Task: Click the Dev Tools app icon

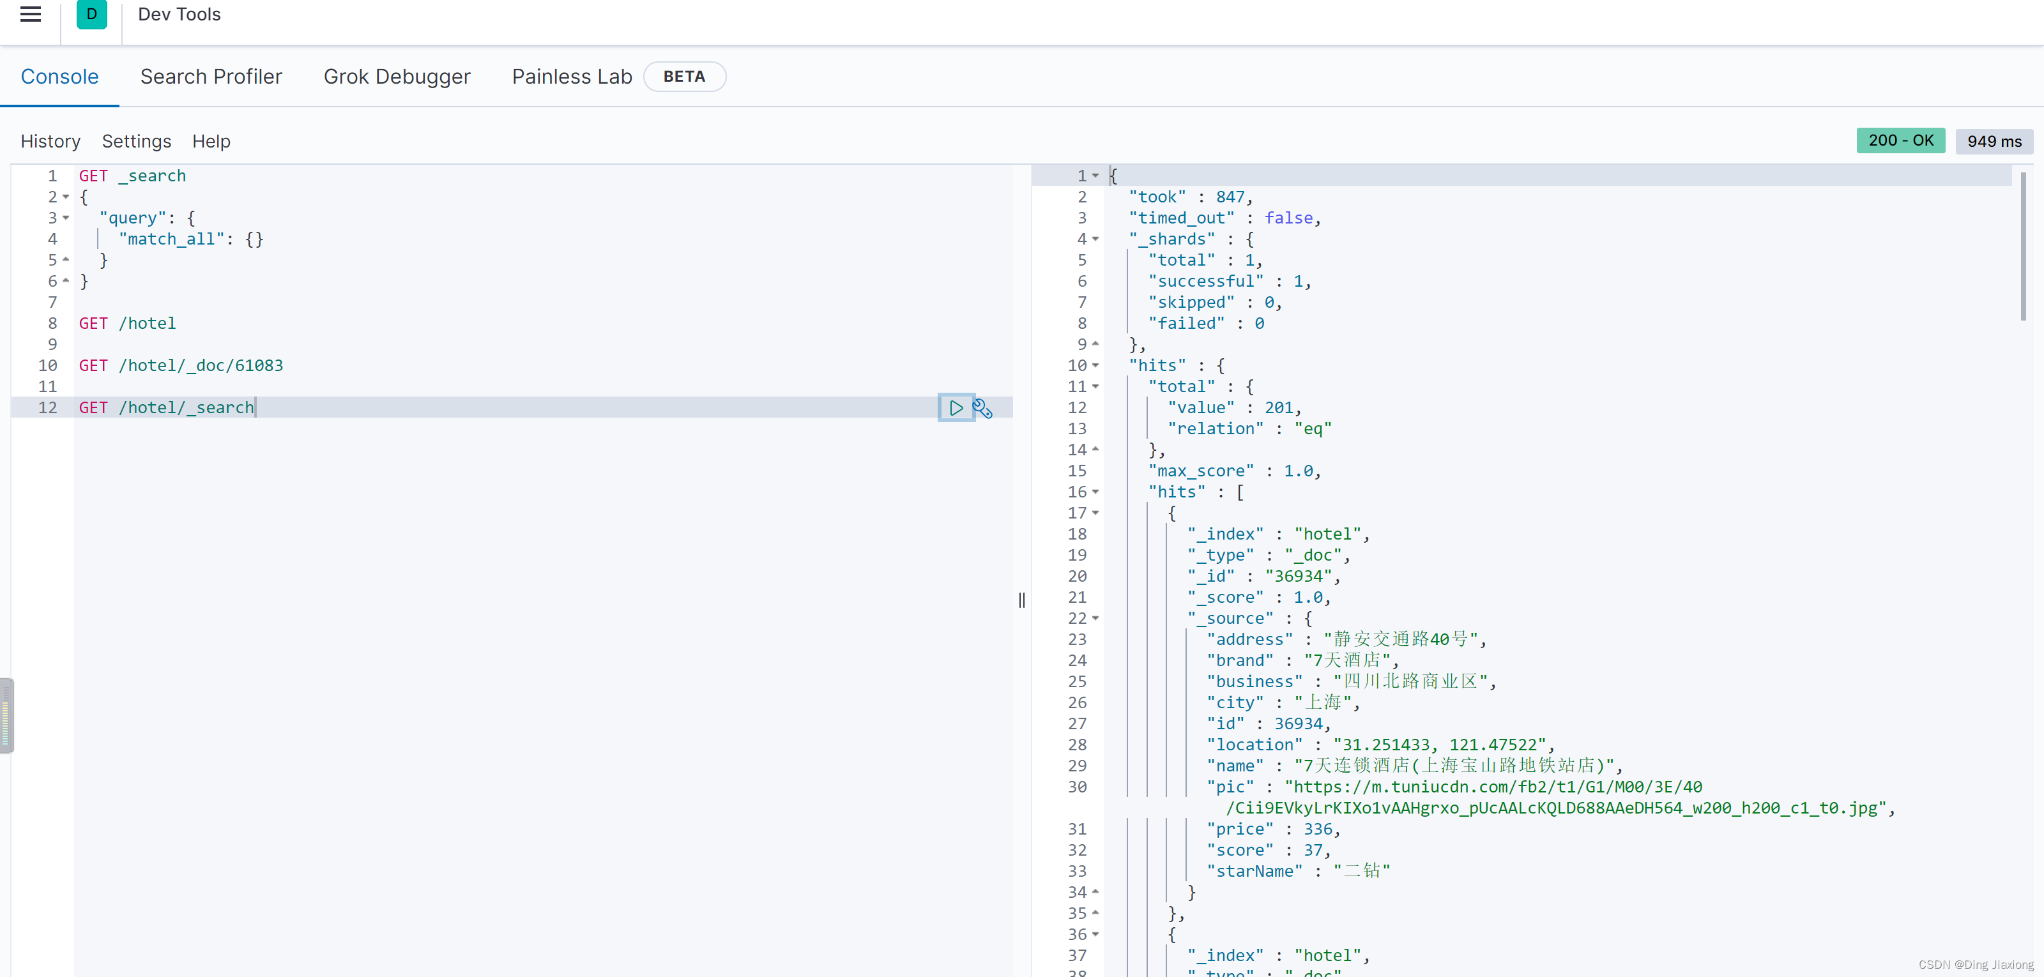Action: [91, 13]
